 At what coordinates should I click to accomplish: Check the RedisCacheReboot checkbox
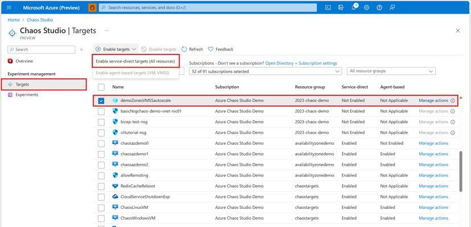(x=101, y=186)
